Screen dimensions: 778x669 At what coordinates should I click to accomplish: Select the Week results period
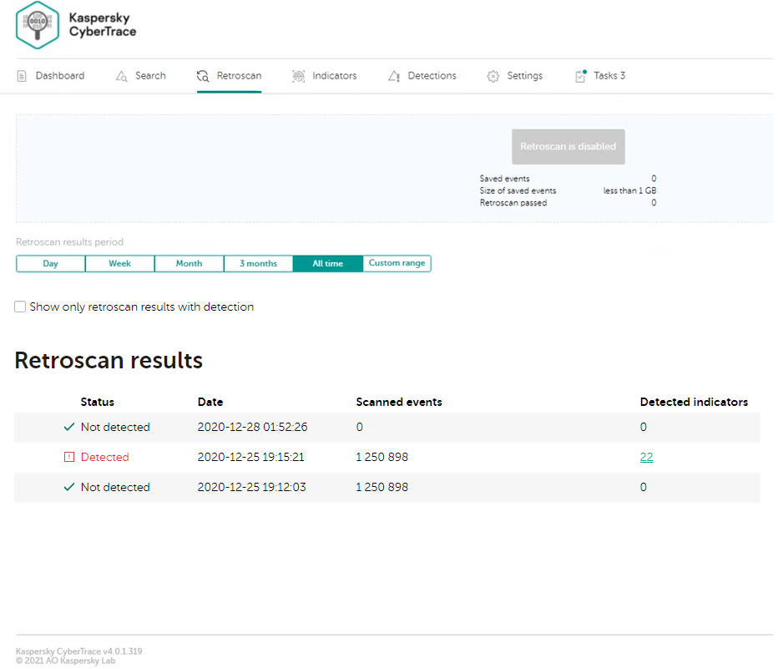point(119,264)
